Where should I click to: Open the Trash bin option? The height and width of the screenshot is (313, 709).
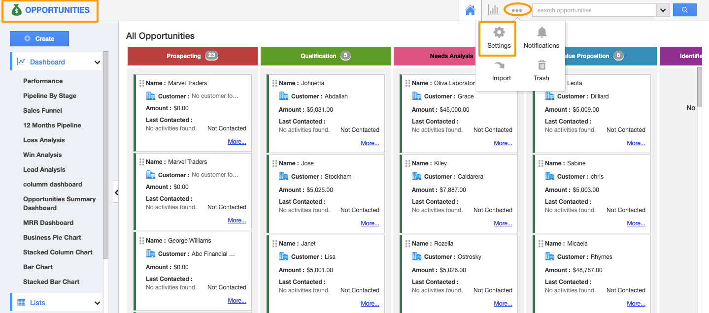[541, 71]
